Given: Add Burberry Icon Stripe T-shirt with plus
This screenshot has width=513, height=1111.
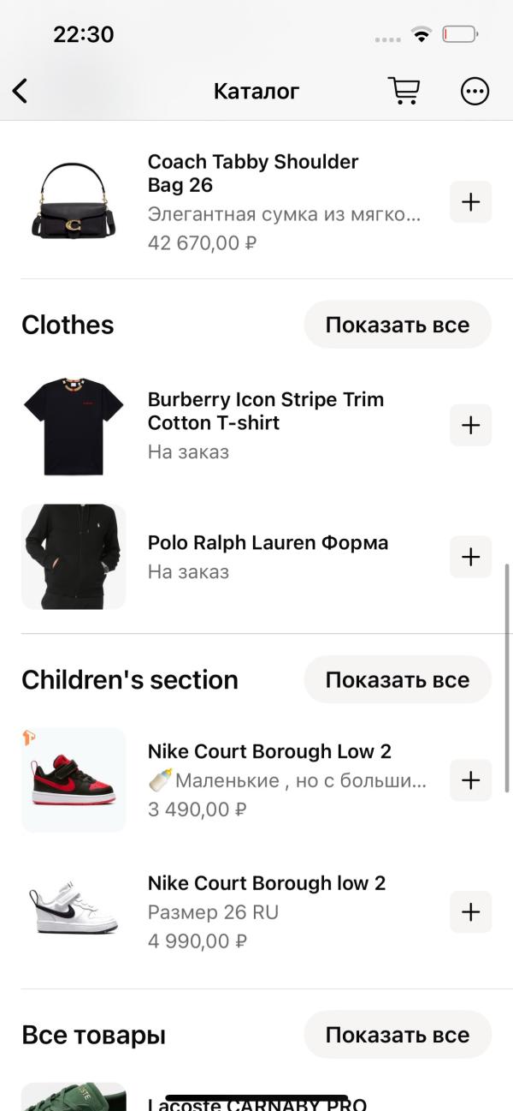Looking at the screenshot, I should (471, 425).
